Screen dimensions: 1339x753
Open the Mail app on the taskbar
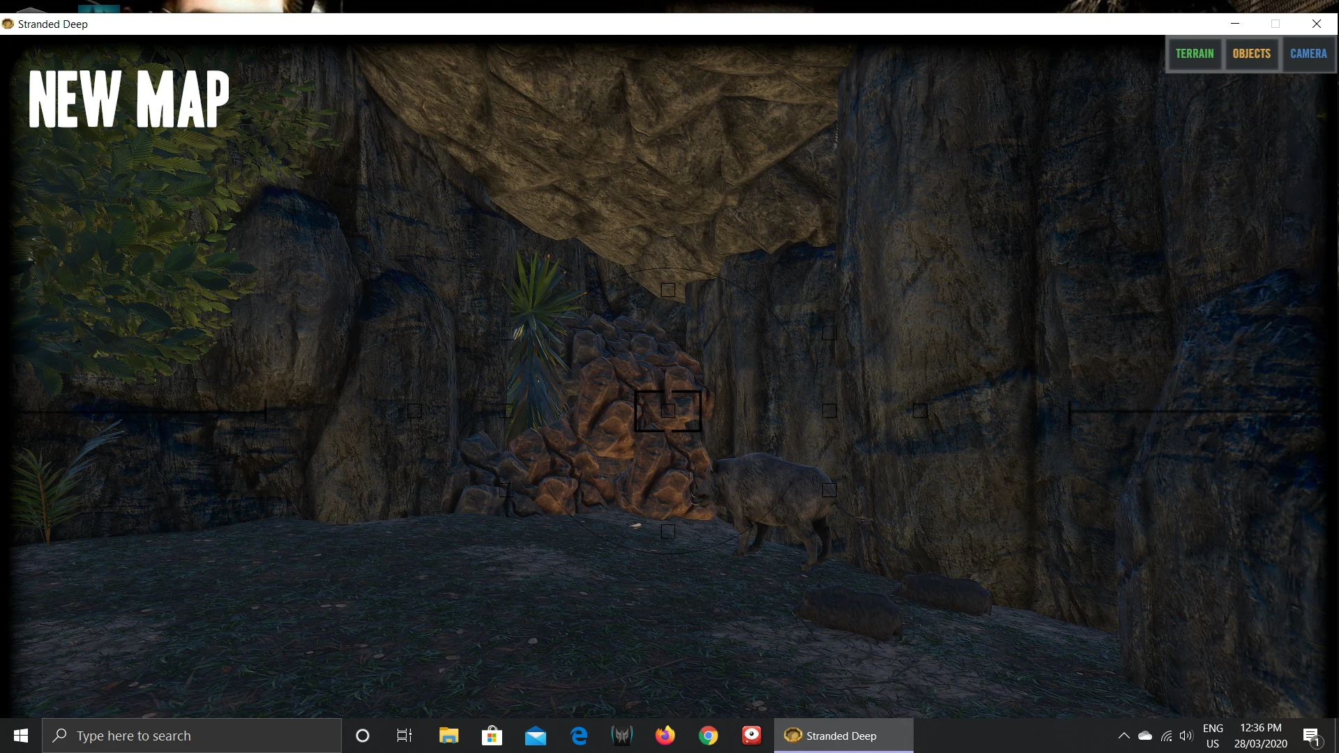click(536, 736)
